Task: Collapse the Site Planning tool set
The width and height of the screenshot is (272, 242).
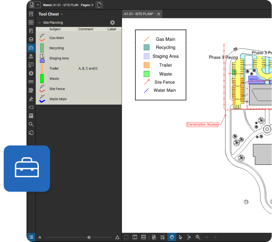Action: 39,23
